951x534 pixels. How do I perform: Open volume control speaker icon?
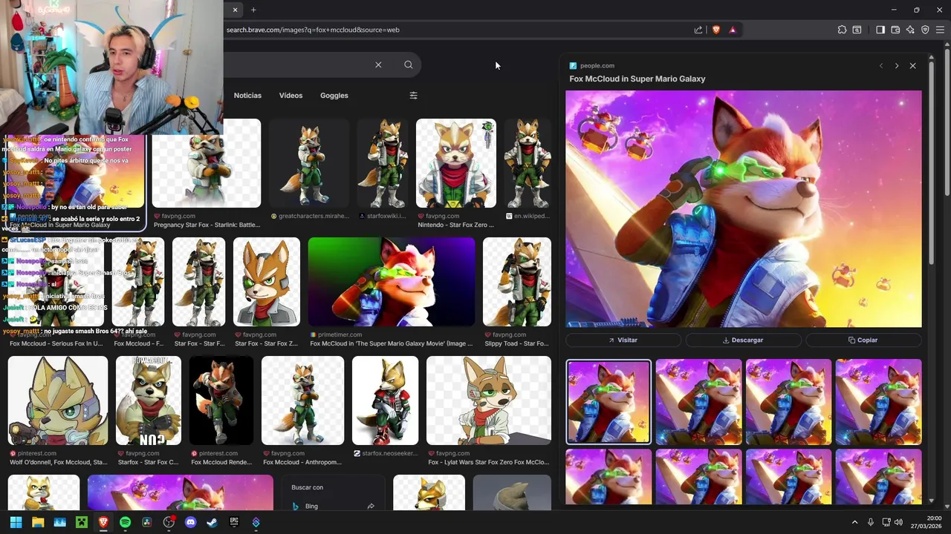tap(898, 522)
